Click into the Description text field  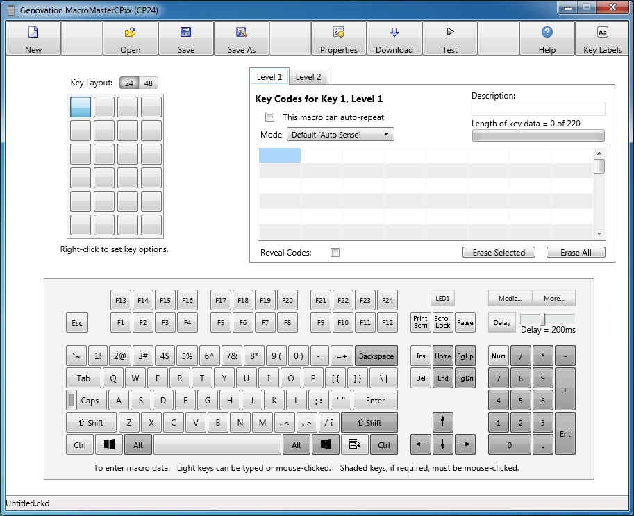pos(537,108)
